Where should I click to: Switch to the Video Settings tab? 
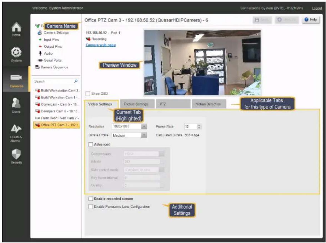101,104
